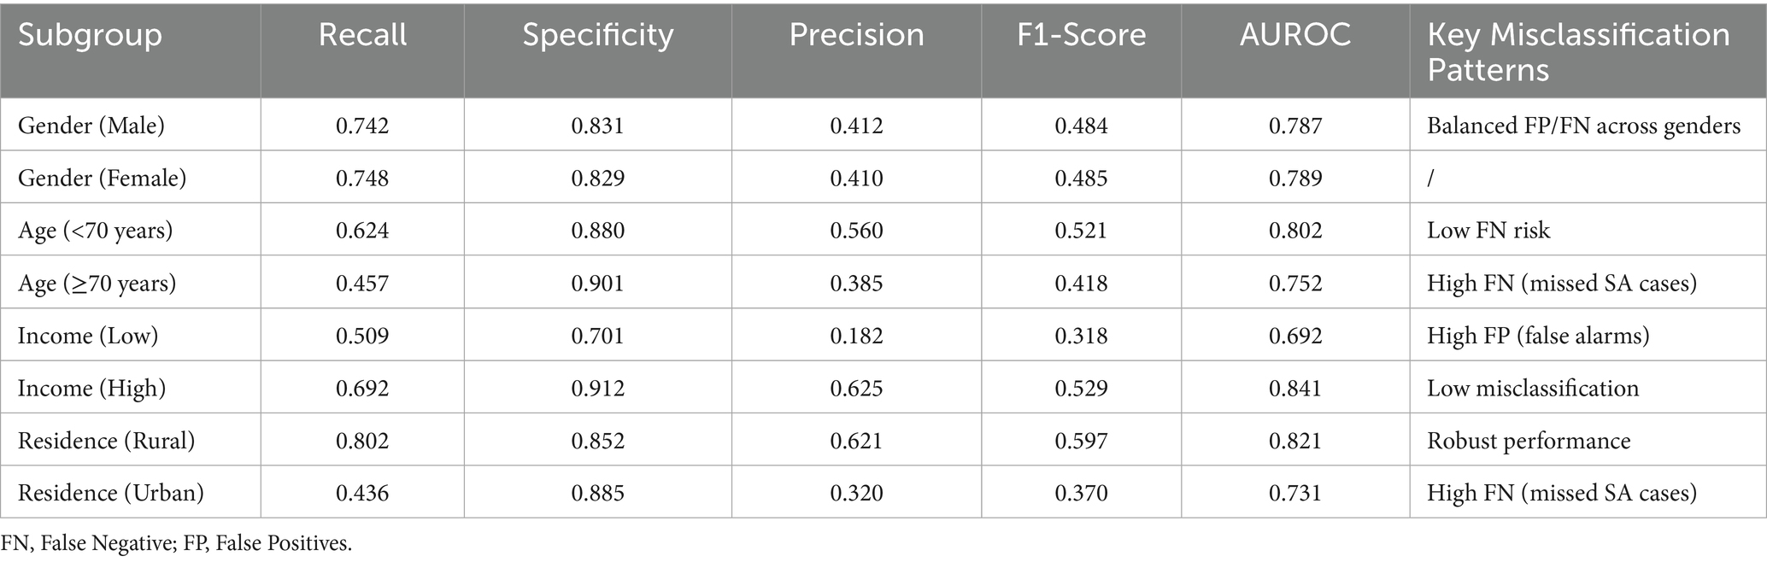
Task: Click the Income (High) row label
Action: 91,388
